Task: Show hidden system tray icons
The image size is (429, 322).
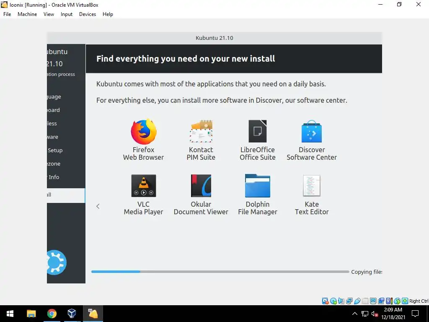Action: (354, 314)
